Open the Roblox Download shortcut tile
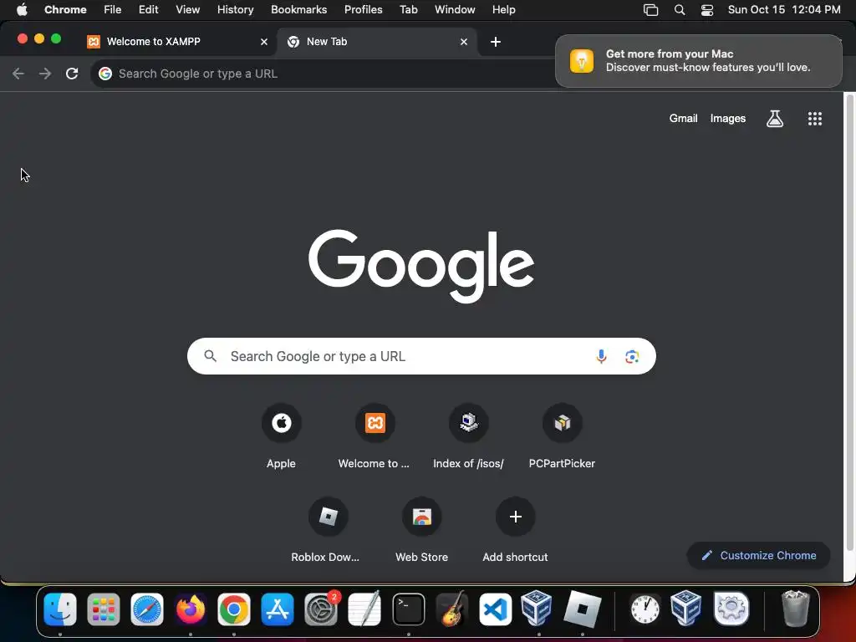Viewport: 856px width, 642px height. pos(328,517)
